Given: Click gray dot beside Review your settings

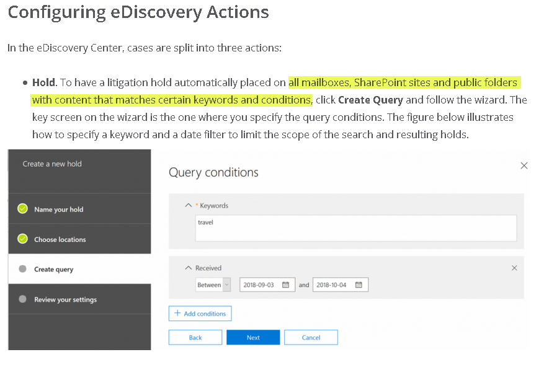Looking at the screenshot, I should [x=22, y=299].
